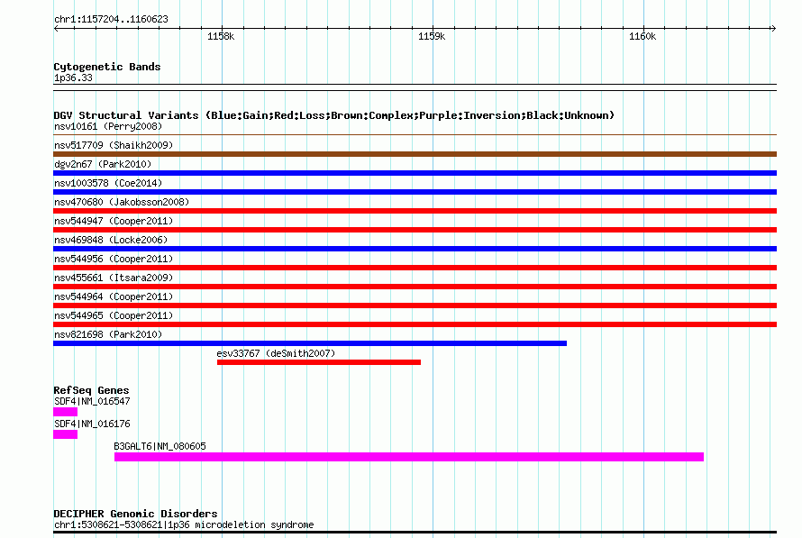The height and width of the screenshot is (538, 802).
Task: Select the short red esv33767 loss bar
Action: 319,362
